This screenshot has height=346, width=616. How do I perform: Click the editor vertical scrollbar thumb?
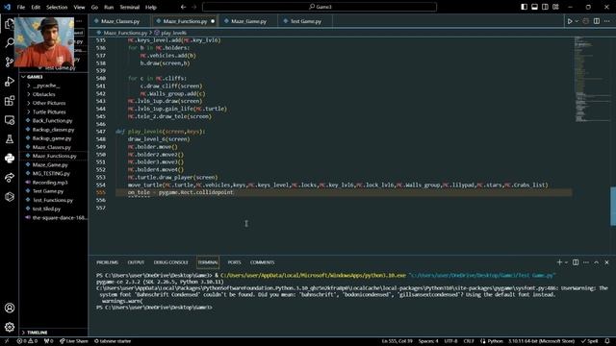tap(613, 206)
